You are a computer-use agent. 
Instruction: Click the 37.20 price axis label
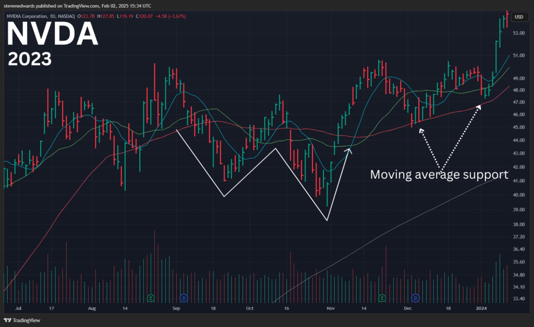click(519, 236)
